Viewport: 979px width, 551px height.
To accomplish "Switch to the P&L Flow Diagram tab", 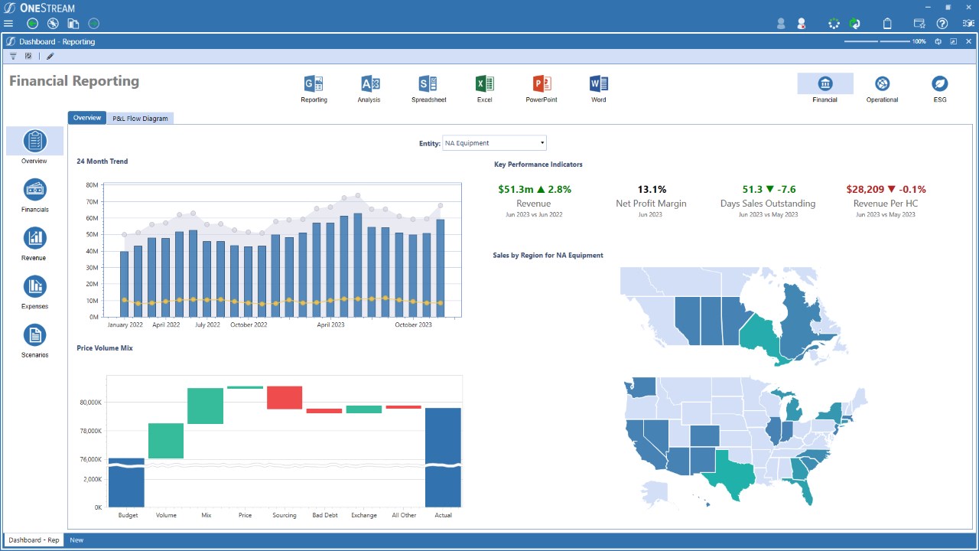I will (x=140, y=119).
